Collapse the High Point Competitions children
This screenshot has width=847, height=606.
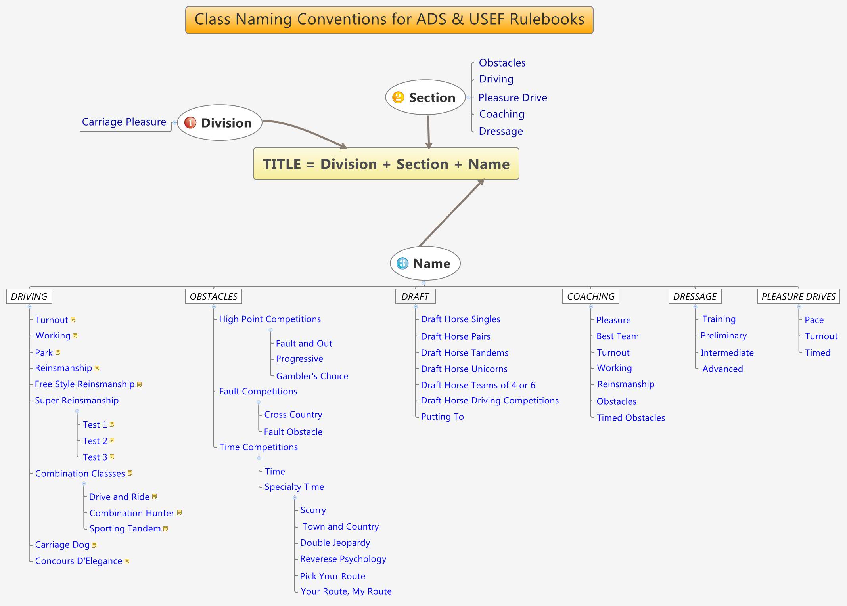point(270,330)
